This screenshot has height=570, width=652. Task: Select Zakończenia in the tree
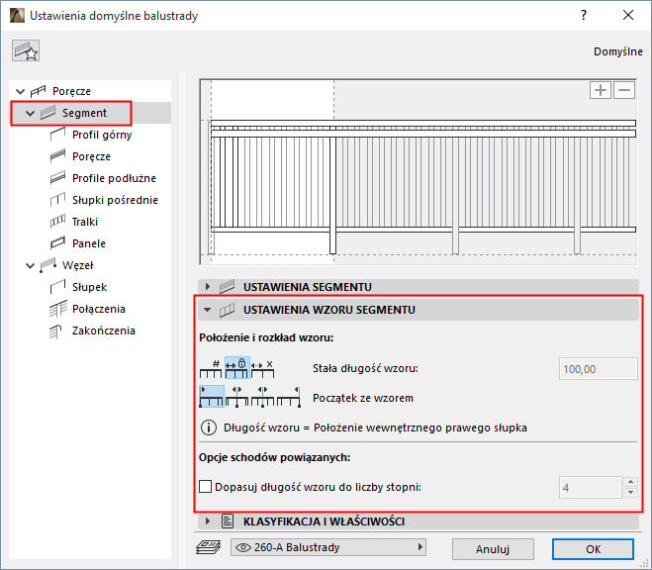tap(104, 331)
